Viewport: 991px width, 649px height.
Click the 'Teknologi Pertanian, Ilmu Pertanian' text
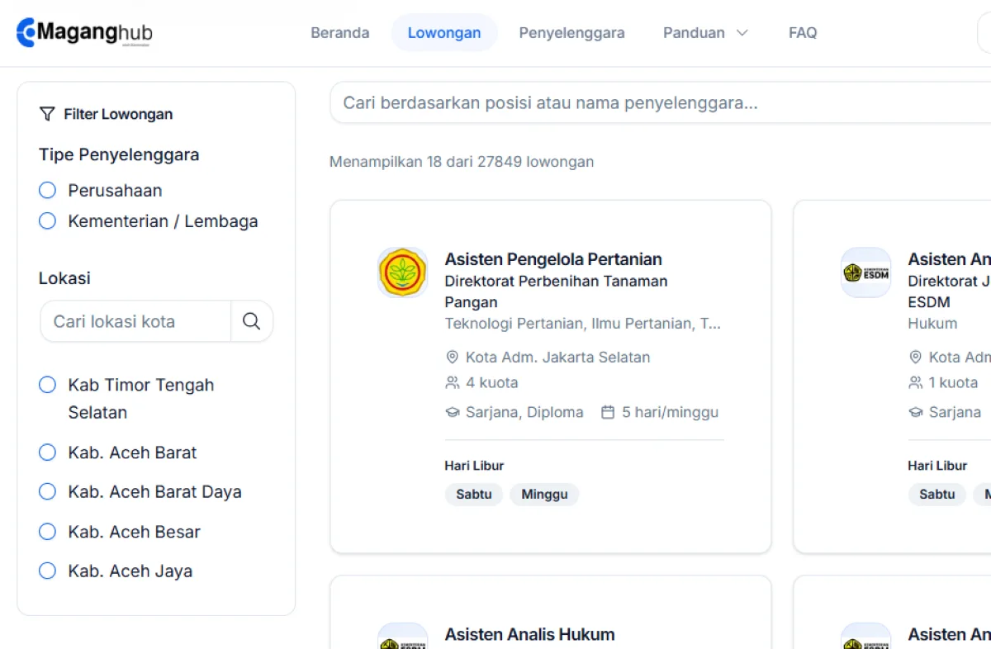pos(583,324)
